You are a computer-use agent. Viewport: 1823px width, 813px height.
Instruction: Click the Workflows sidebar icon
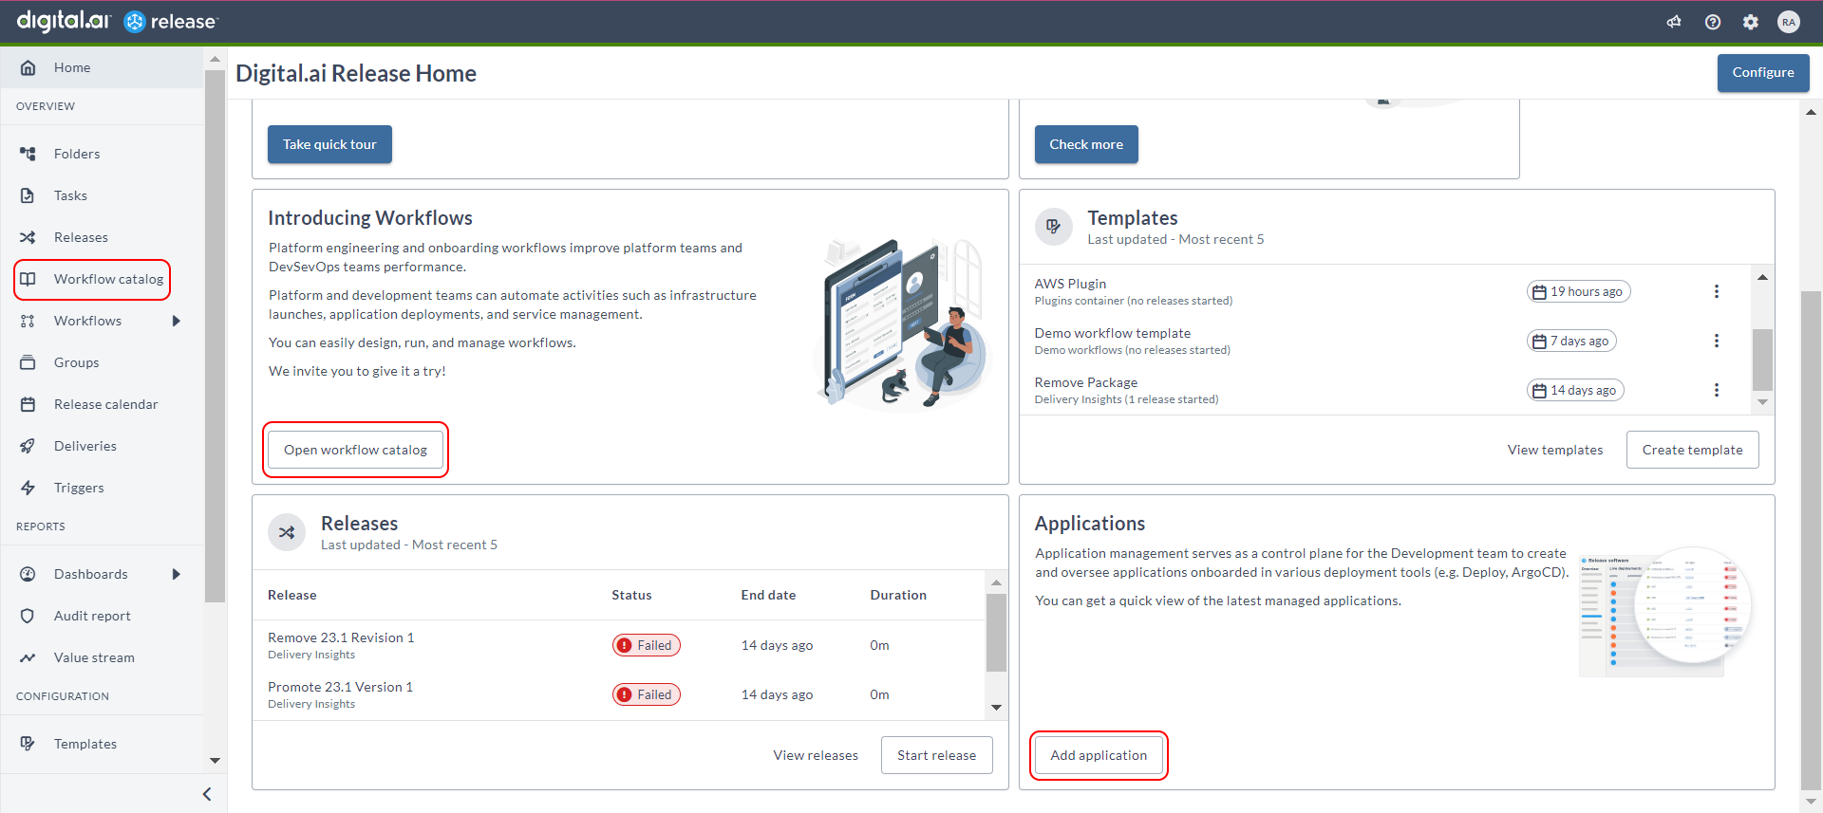28,321
